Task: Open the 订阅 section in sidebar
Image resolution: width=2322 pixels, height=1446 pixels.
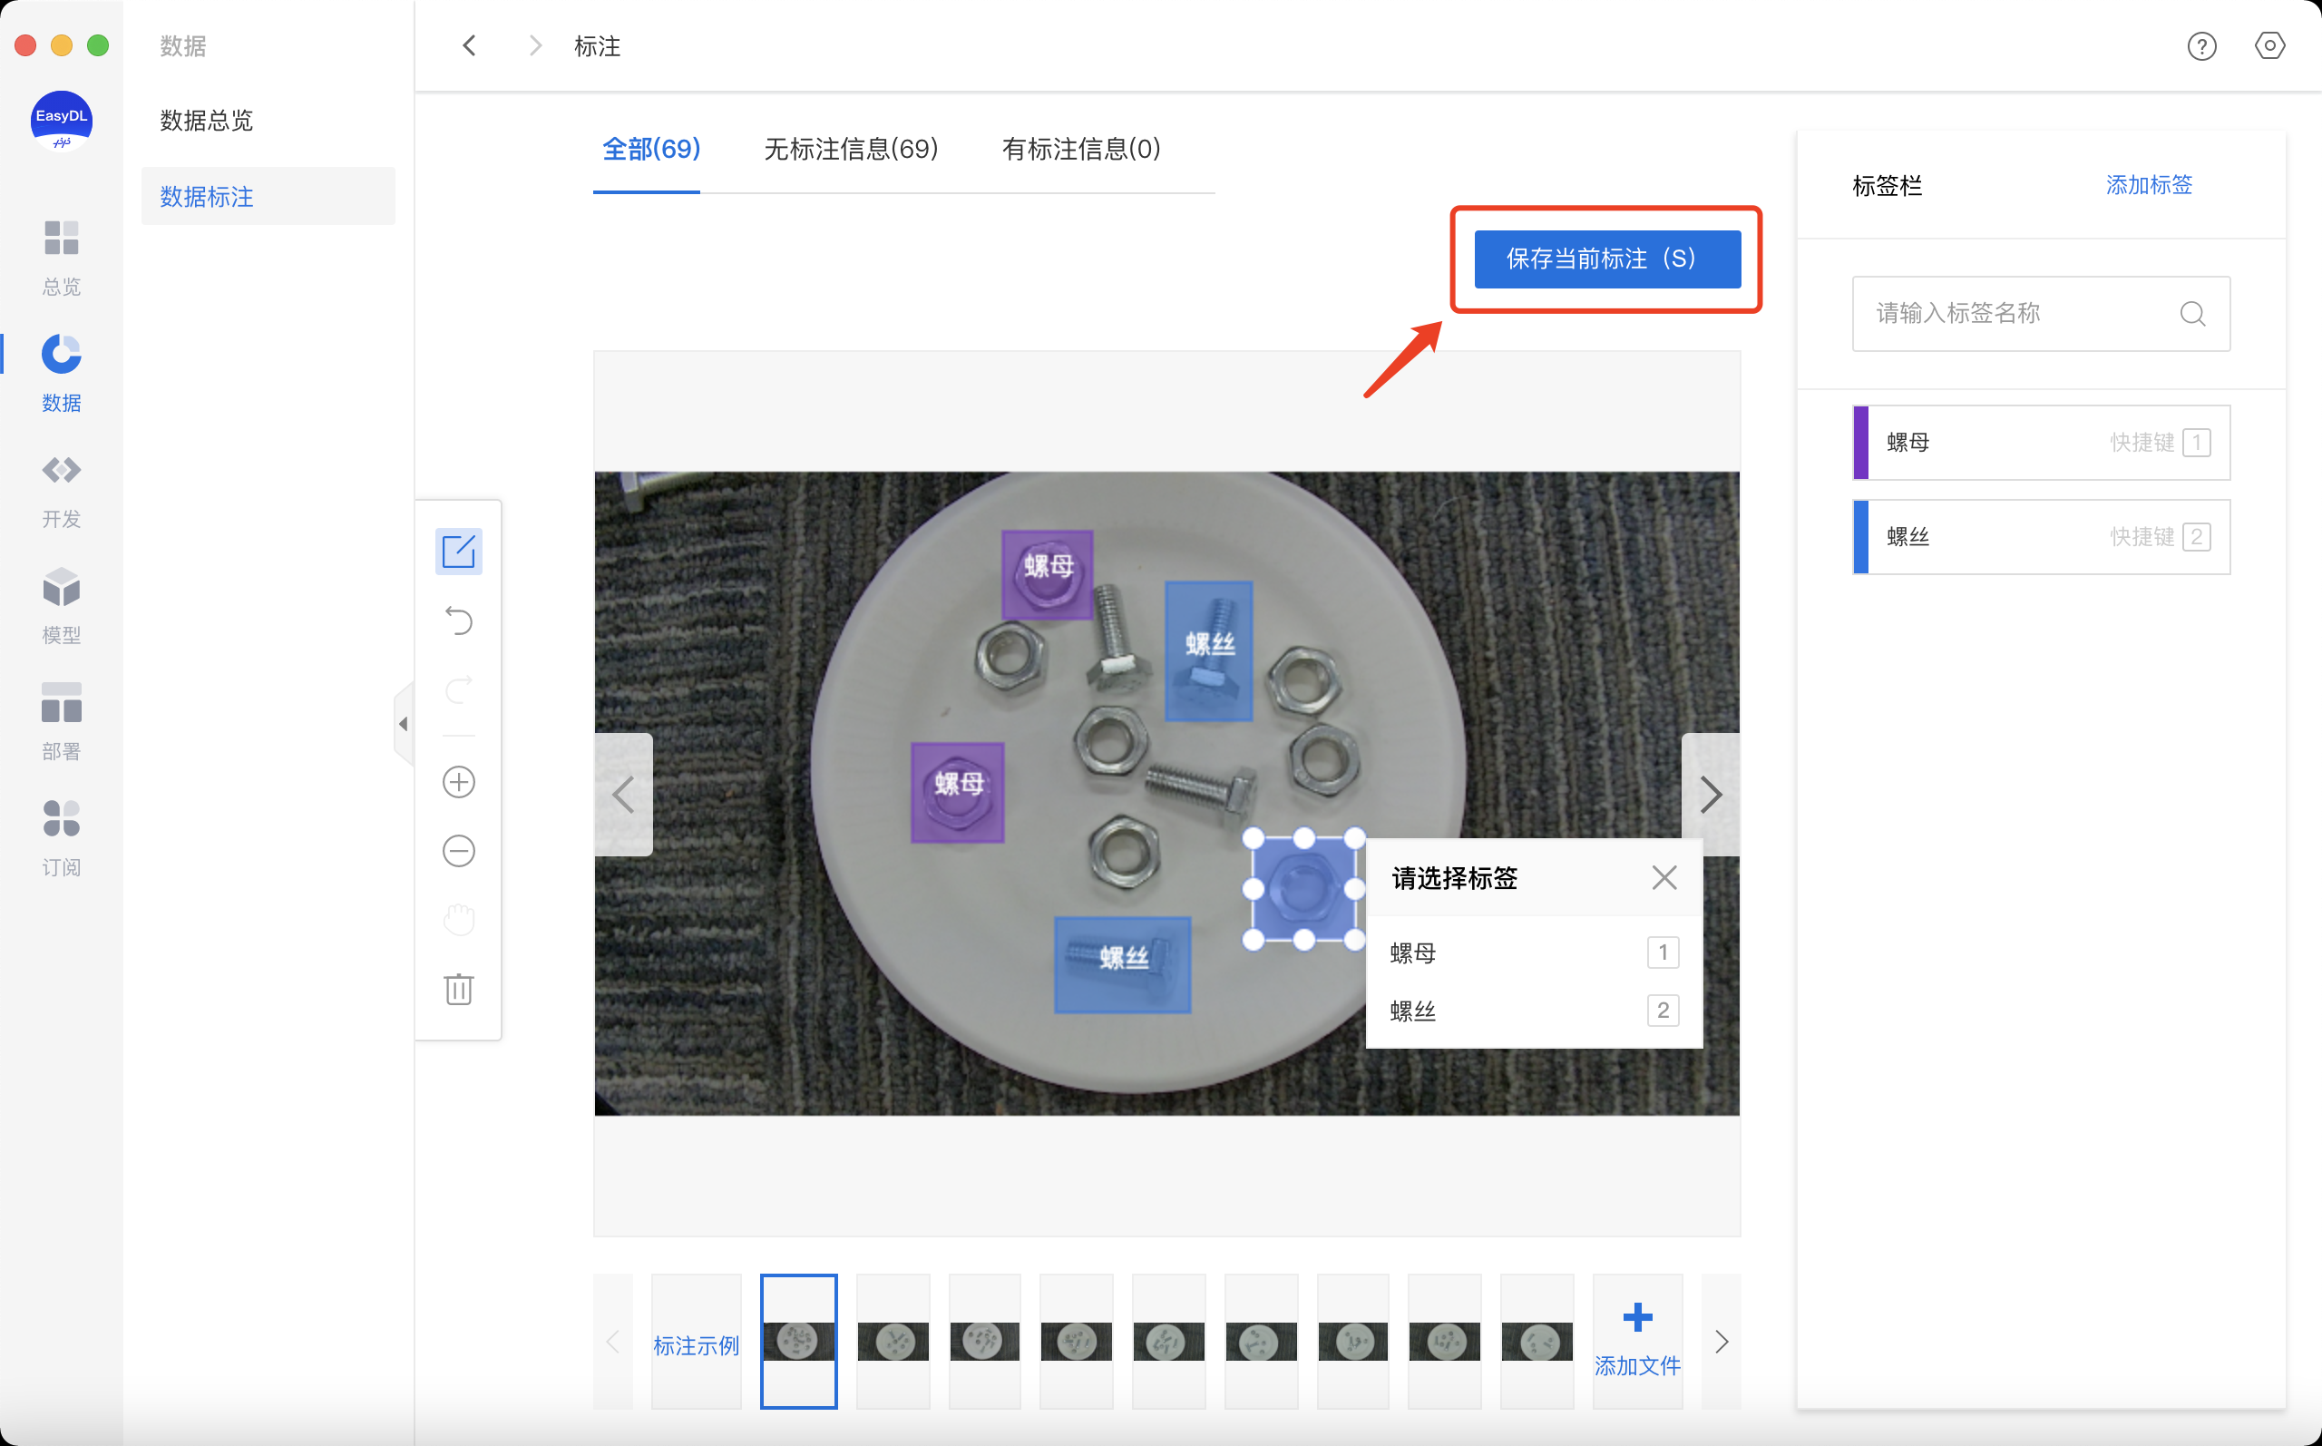Action: tap(61, 839)
